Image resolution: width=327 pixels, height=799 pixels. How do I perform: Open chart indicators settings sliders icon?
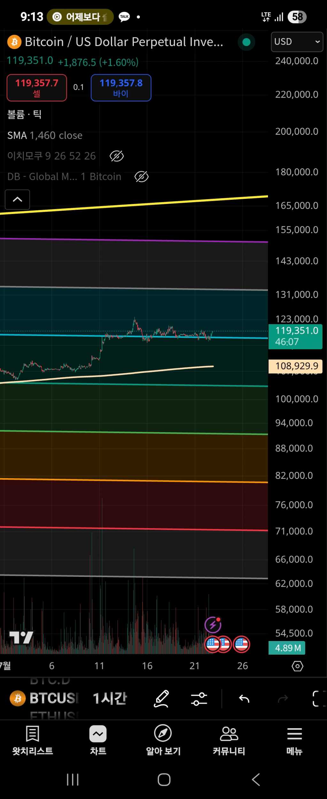tap(199, 699)
